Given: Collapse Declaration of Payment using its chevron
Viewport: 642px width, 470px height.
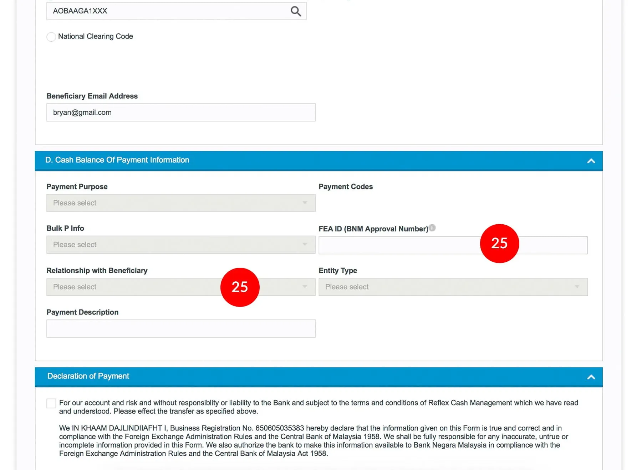Looking at the screenshot, I should pyautogui.click(x=591, y=377).
